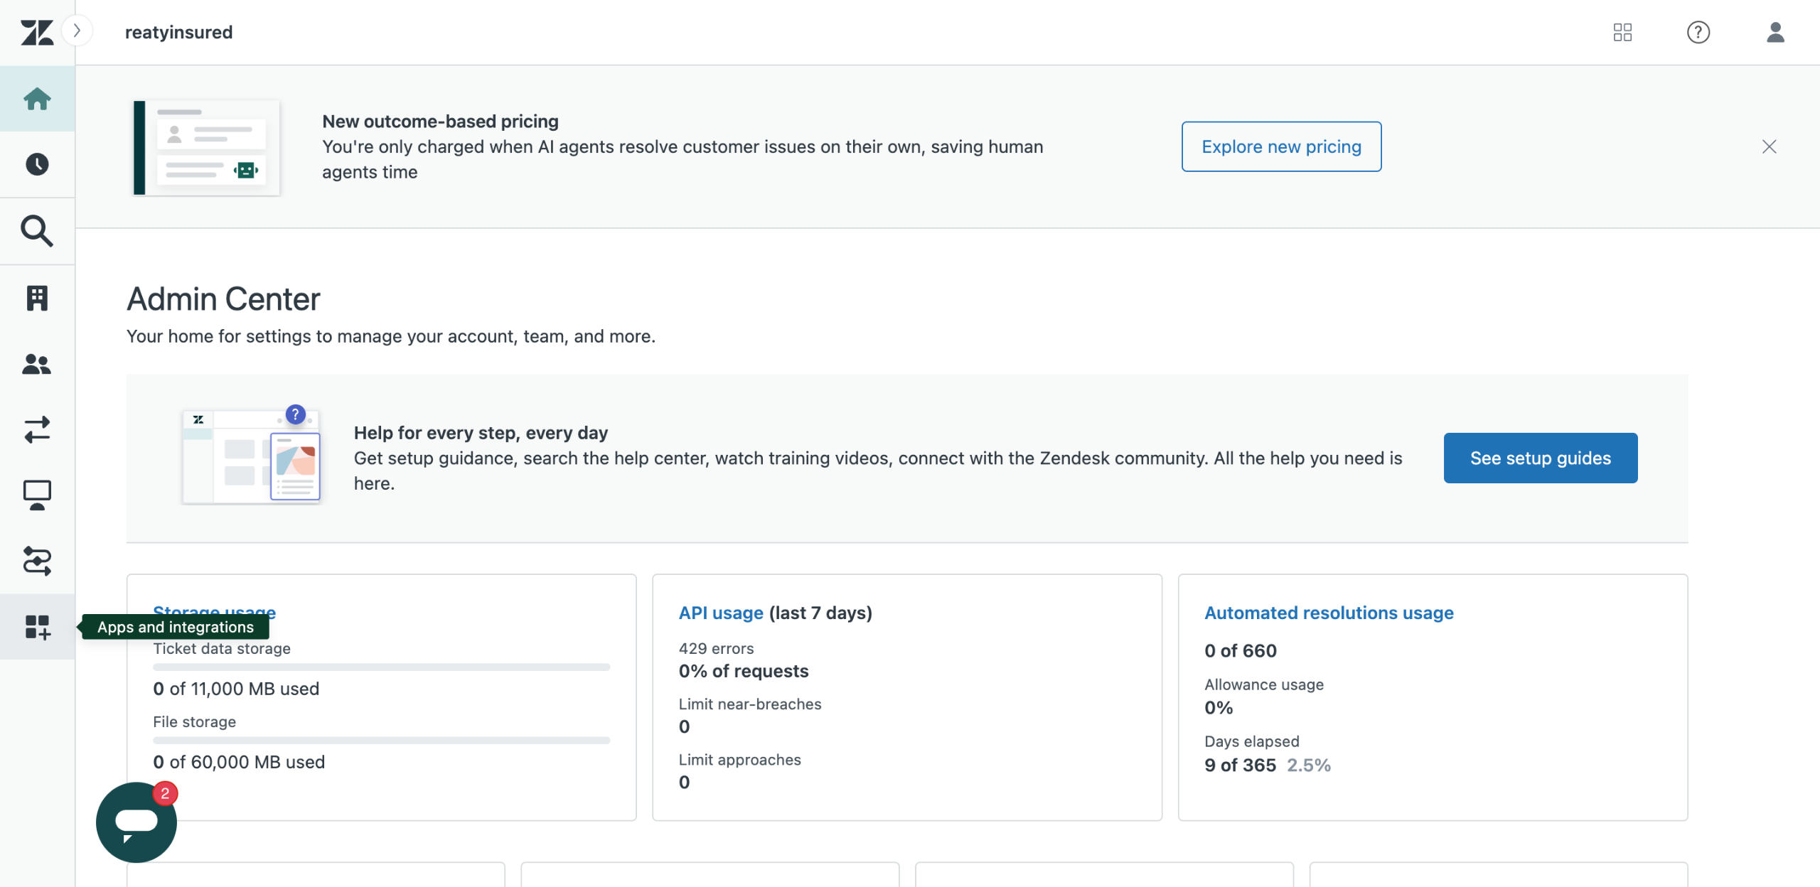Open Apps and integrations icon
Viewport: 1820px width, 887px height.
(37, 627)
